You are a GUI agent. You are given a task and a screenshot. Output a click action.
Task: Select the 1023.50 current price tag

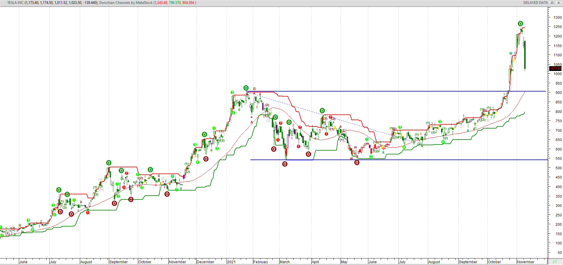(556, 69)
